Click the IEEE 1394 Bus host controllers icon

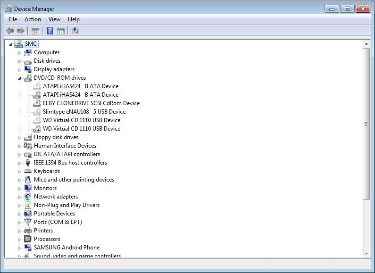[28, 163]
